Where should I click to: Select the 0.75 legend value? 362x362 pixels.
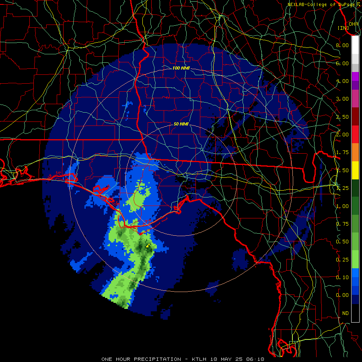click(x=342, y=224)
